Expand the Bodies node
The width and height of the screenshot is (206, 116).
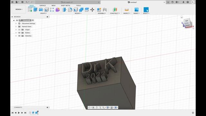[16, 33]
